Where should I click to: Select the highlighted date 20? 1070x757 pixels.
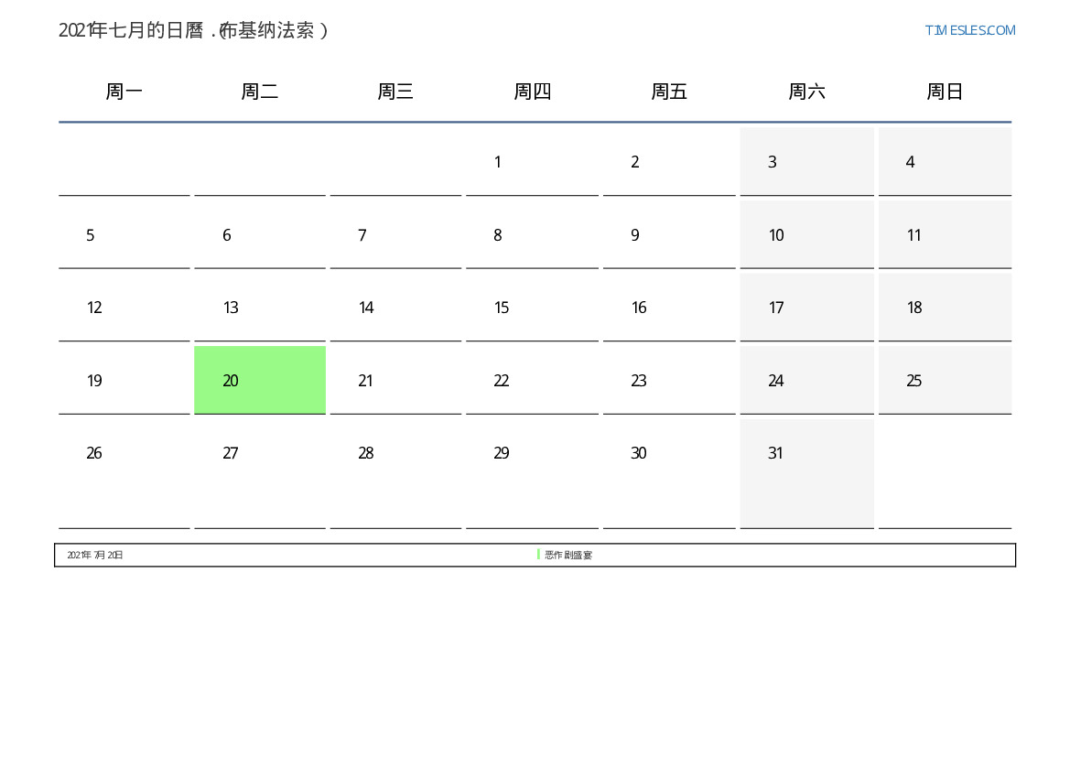coord(231,381)
